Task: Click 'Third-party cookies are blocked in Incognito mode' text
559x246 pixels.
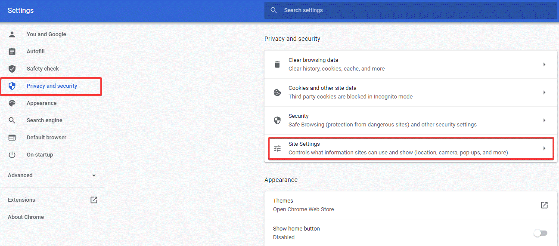Action: 351,97
